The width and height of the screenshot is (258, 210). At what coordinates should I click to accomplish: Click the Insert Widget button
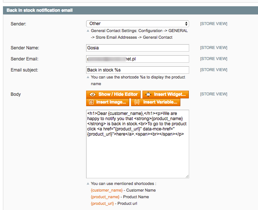pos(165,94)
